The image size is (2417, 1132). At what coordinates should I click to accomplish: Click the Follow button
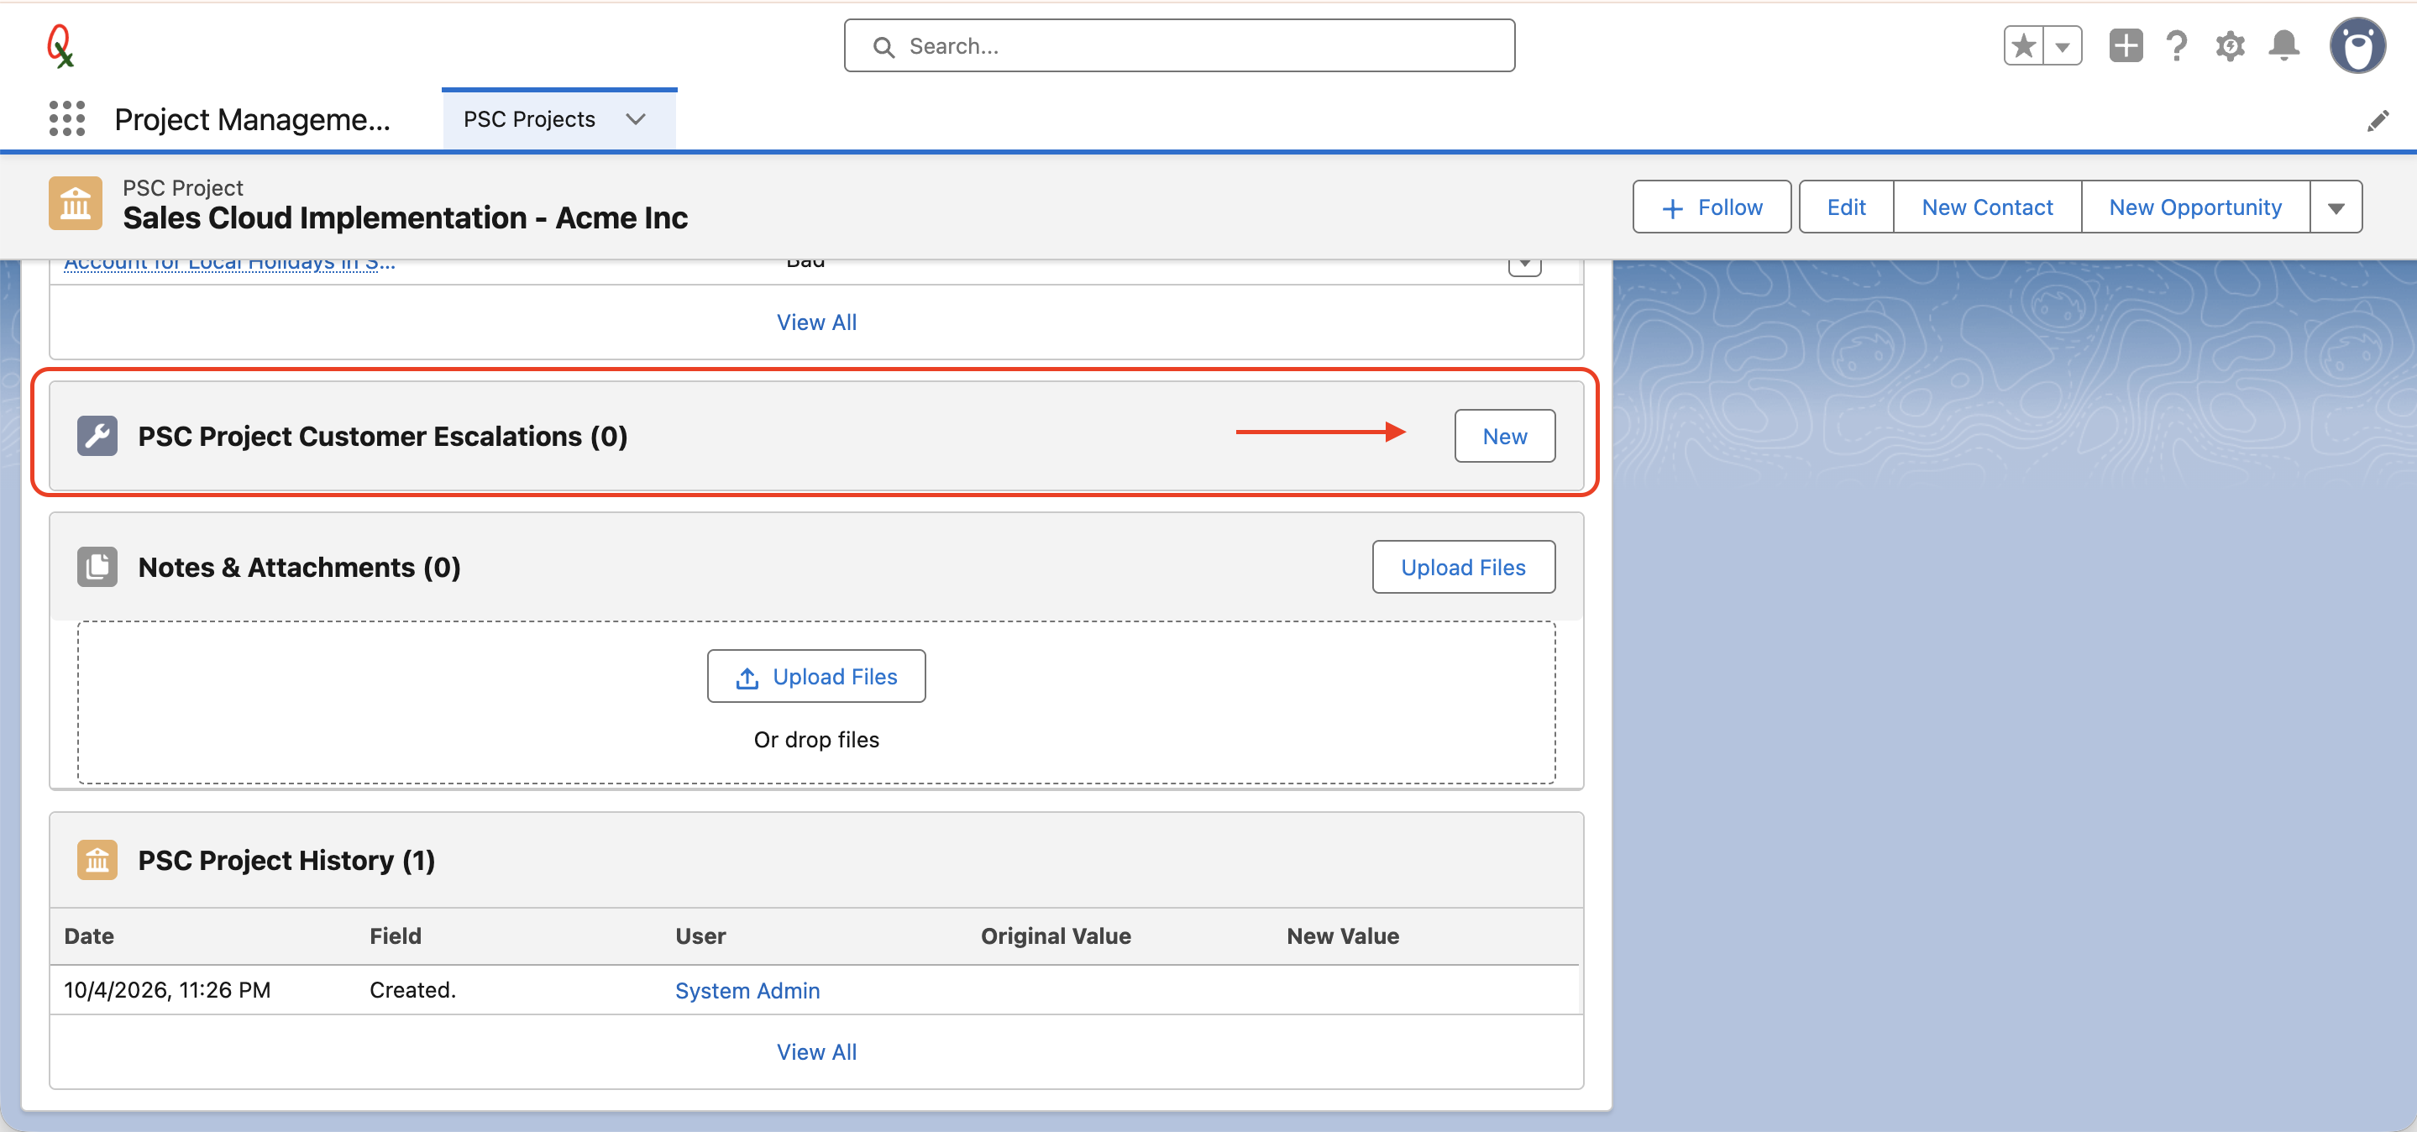[1712, 207]
